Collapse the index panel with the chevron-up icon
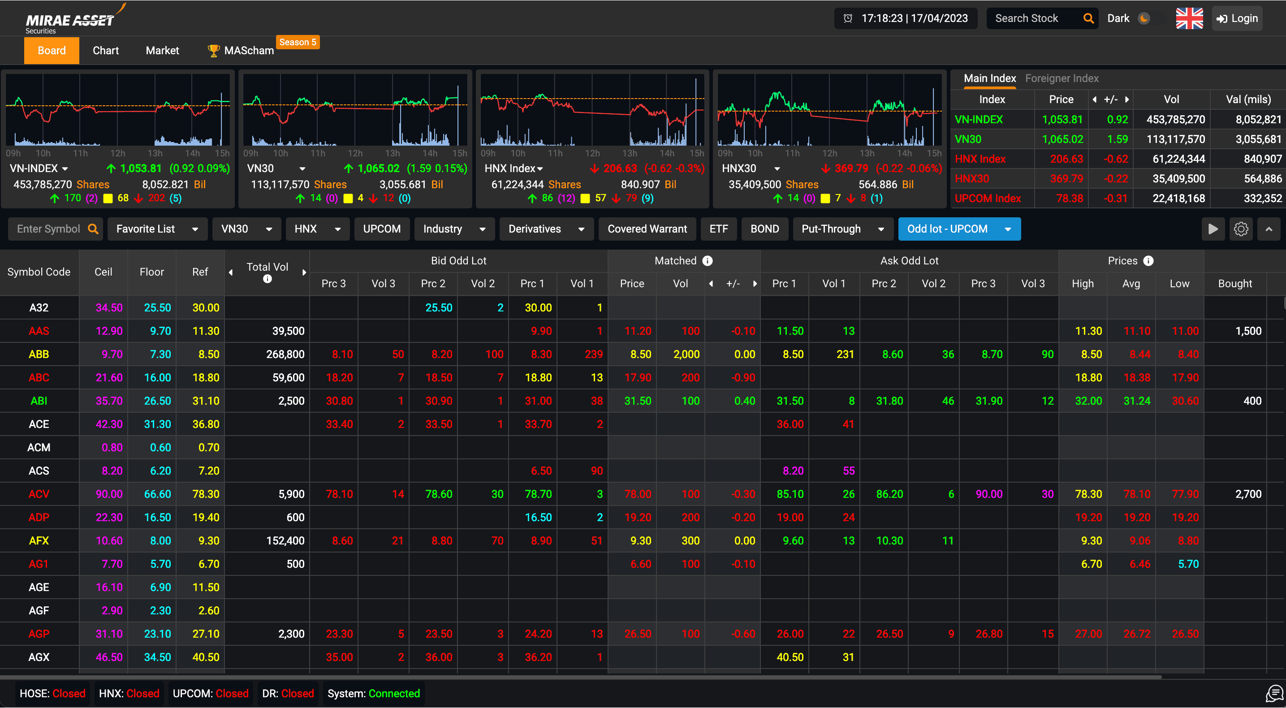The height and width of the screenshot is (708, 1286). (1269, 229)
